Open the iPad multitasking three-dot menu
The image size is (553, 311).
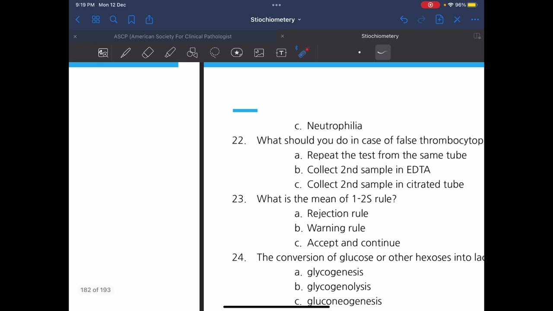click(276, 5)
